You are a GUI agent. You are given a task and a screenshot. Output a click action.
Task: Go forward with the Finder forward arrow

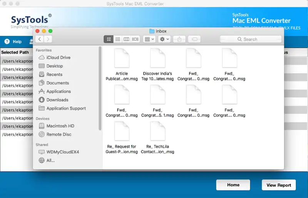click(48, 39)
